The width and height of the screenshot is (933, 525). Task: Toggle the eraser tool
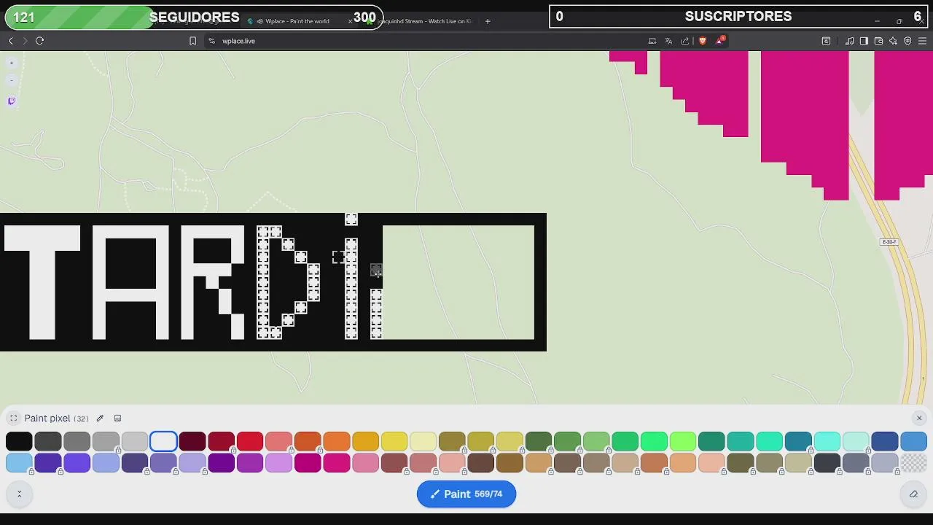pos(913,494)
